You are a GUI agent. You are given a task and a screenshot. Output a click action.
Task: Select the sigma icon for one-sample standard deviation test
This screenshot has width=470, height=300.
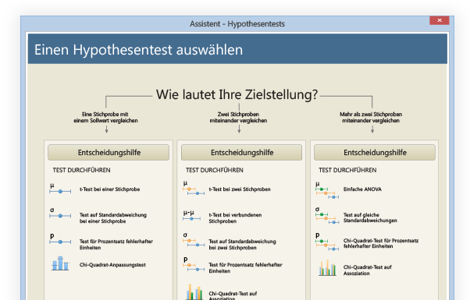[60, 214]
